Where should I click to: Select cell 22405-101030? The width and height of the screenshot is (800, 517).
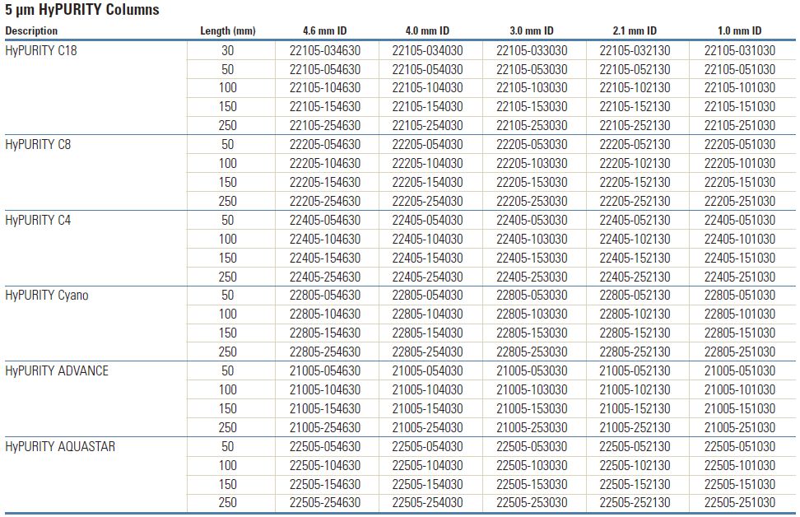740,239
